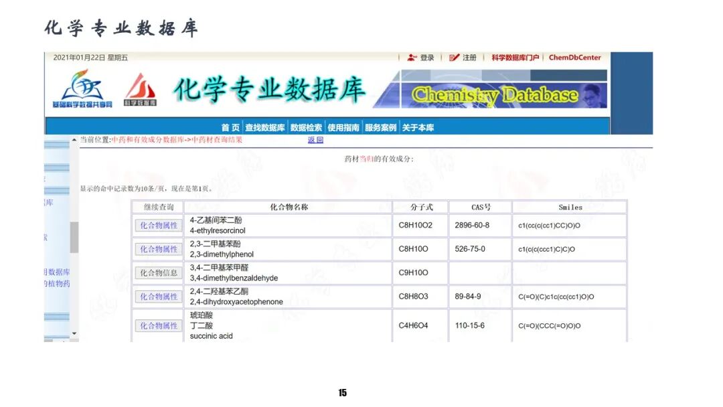This screenshot has height=407, width=723.
Task: Open 数据检索 menu item
Action: (x=306, y=128)
